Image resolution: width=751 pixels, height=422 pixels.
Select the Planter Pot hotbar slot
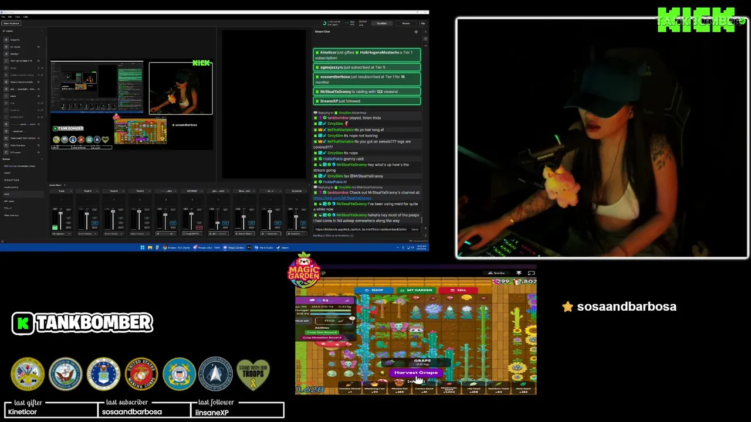click(399, 387)
